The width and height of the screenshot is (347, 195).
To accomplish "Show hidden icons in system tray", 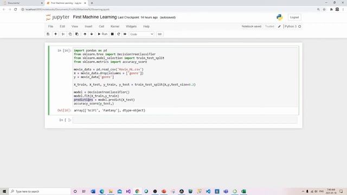I will coord(303,191).
